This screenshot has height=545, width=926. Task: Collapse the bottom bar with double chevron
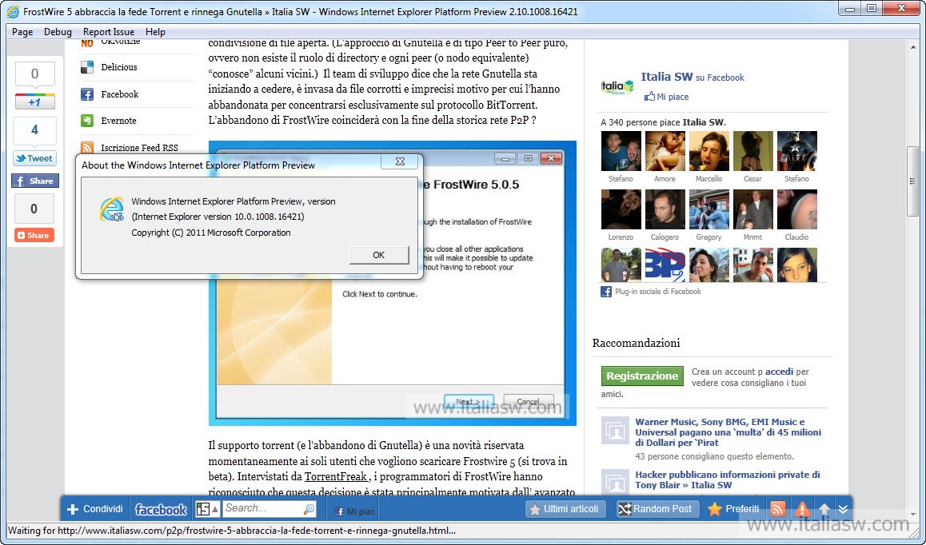pos(843,509)
